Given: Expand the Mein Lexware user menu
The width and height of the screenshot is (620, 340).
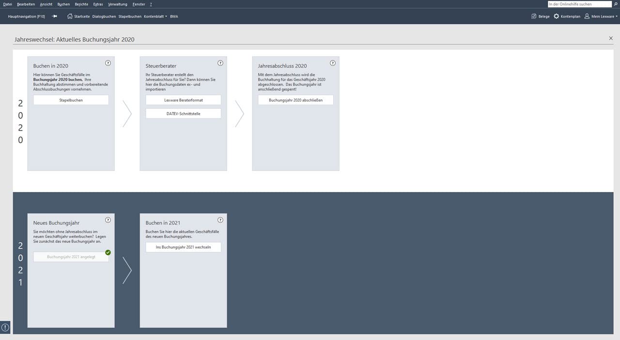Looking at the screenshot, I should point(601,16).
